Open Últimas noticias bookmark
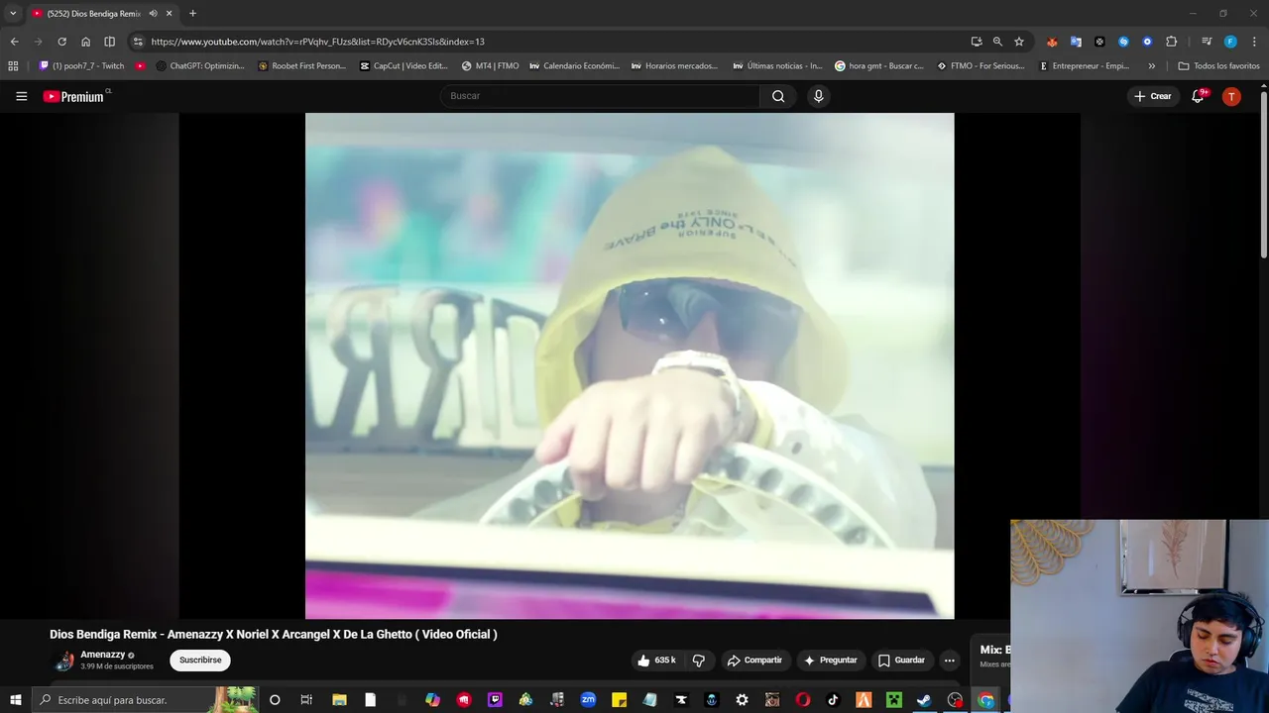This screenshot has height=713, width=1269. click(777, 66)
